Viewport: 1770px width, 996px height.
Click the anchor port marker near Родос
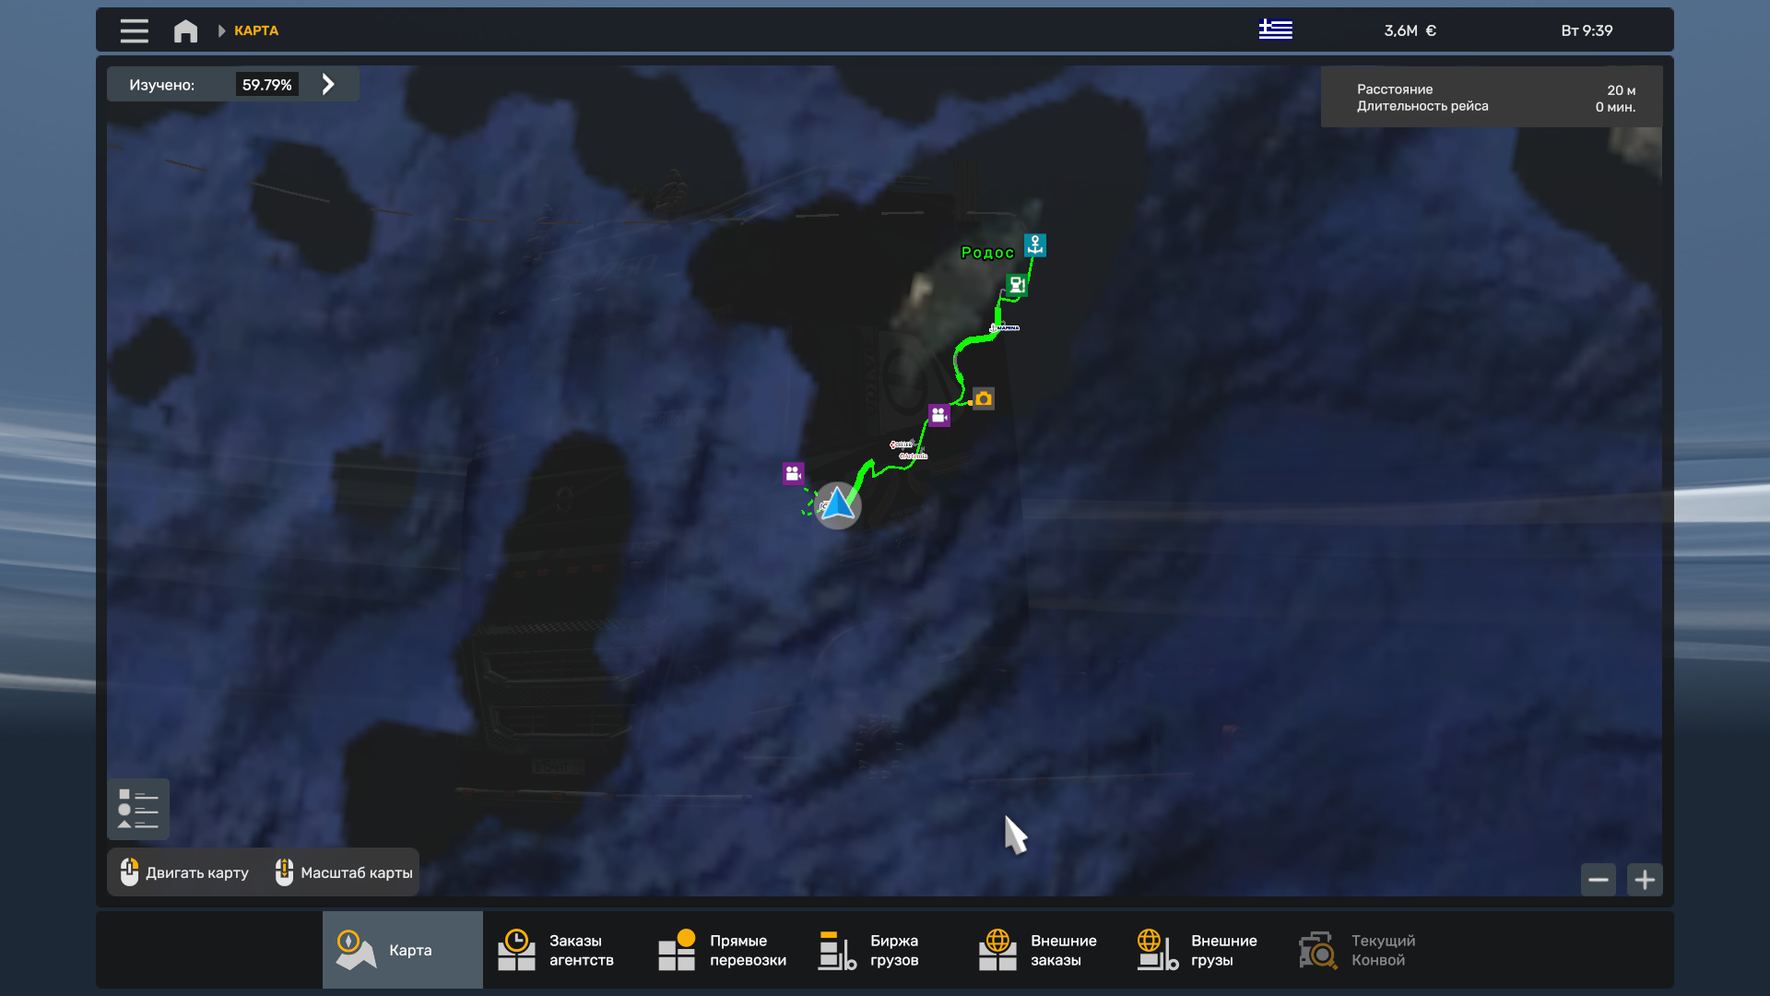[1035, 245]
